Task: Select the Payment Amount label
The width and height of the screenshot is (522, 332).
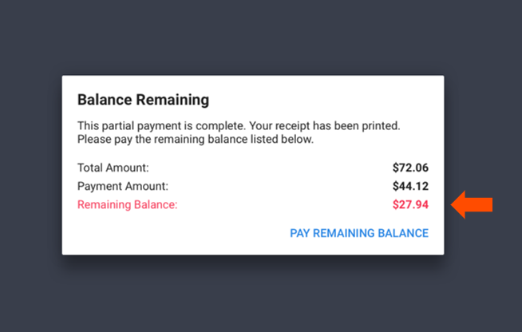Action: (123, 186)
